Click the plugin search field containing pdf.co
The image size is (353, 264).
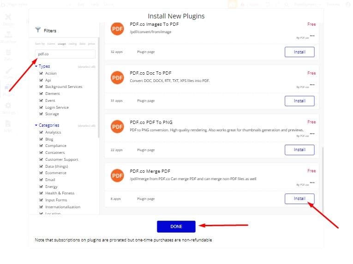(65, 54)
